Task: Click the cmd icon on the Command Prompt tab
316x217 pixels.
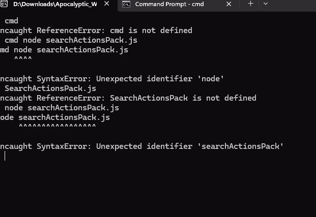Action: coord(126,5)
